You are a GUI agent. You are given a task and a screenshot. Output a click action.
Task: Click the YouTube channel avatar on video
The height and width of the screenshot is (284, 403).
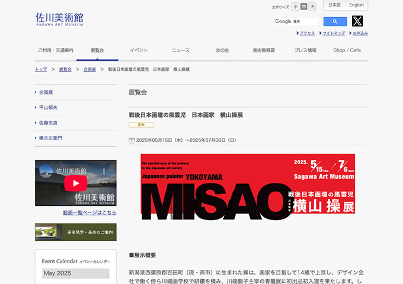coord(46,171)
